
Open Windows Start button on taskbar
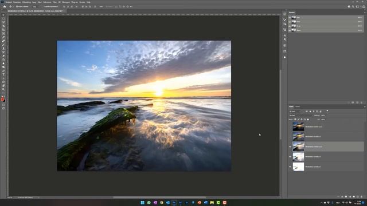(142, 203)
